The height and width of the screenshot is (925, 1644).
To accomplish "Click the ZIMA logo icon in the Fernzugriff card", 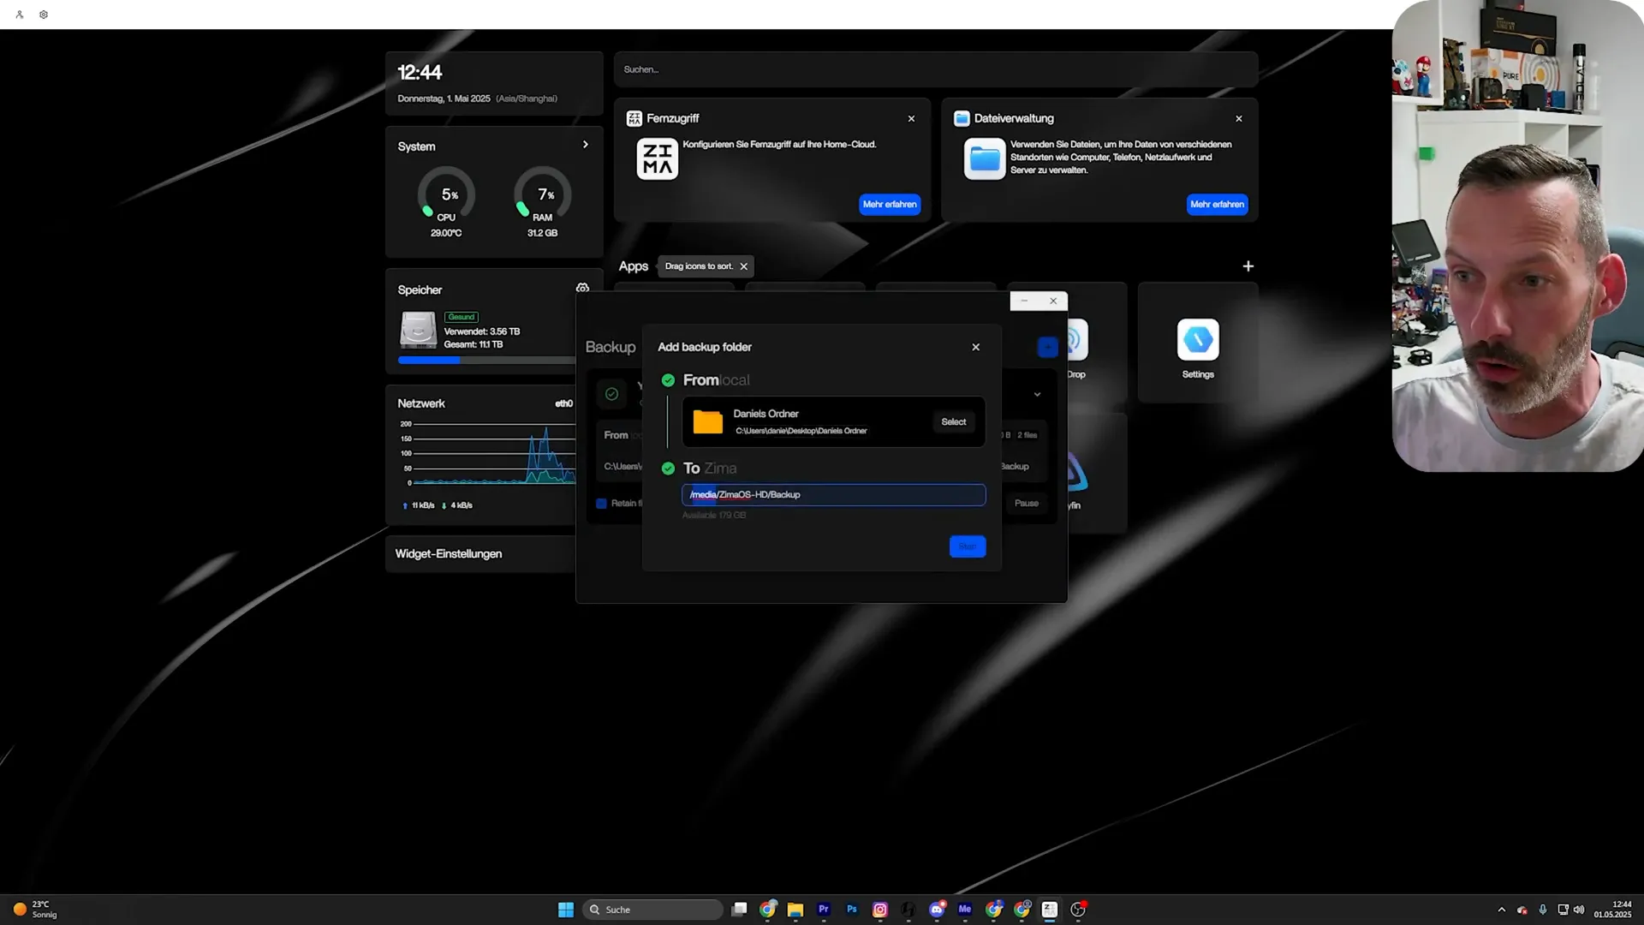I will tap(657, 158).
